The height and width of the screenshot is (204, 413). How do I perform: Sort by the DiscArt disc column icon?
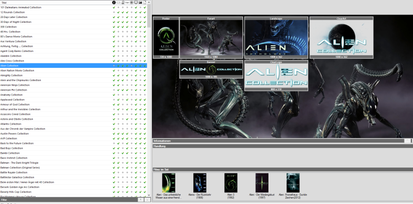click(131, 2)
